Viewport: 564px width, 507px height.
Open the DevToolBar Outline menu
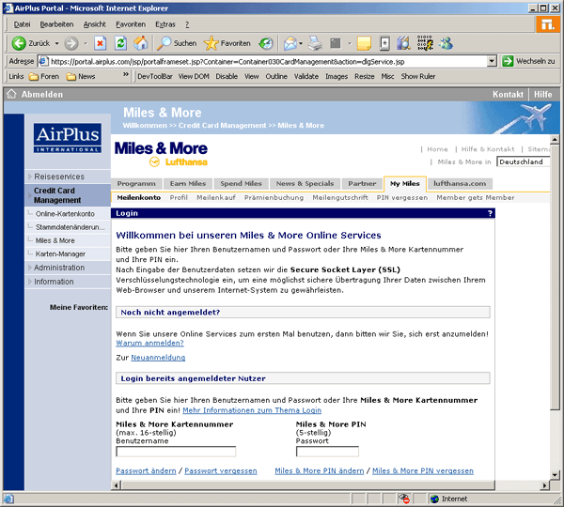276,77
